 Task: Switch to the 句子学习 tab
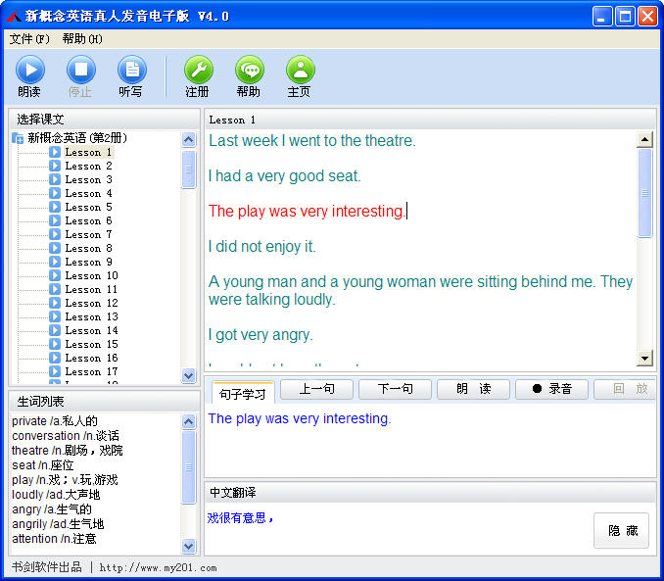pyautogui.click(x=243, y=394)
